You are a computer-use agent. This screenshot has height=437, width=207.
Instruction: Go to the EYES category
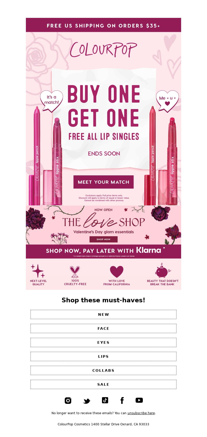click(103, 342)
